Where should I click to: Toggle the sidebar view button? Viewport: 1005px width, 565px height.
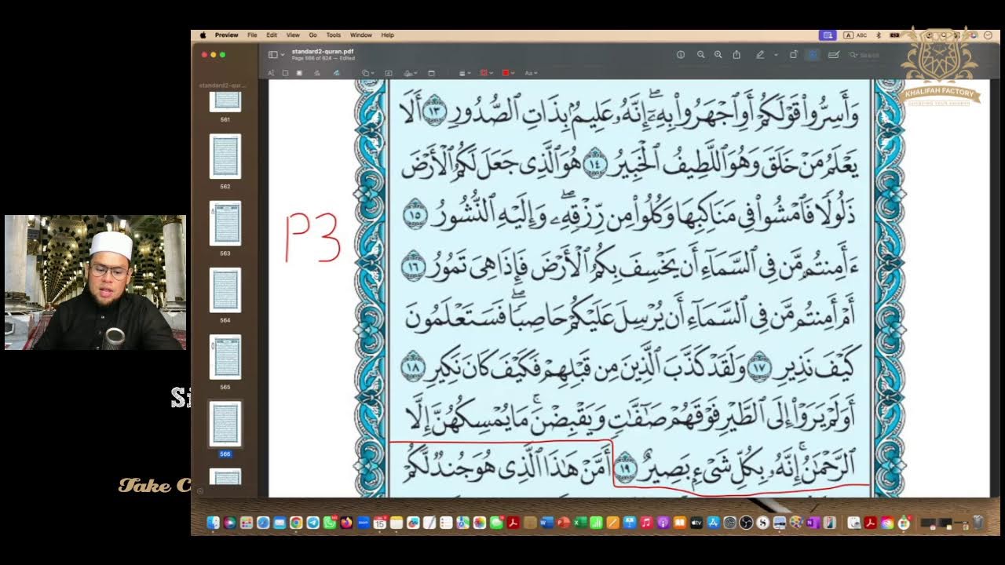click(272, 55)
